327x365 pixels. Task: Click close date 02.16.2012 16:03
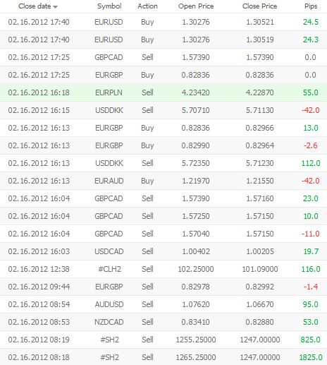(x=39, y=251)
